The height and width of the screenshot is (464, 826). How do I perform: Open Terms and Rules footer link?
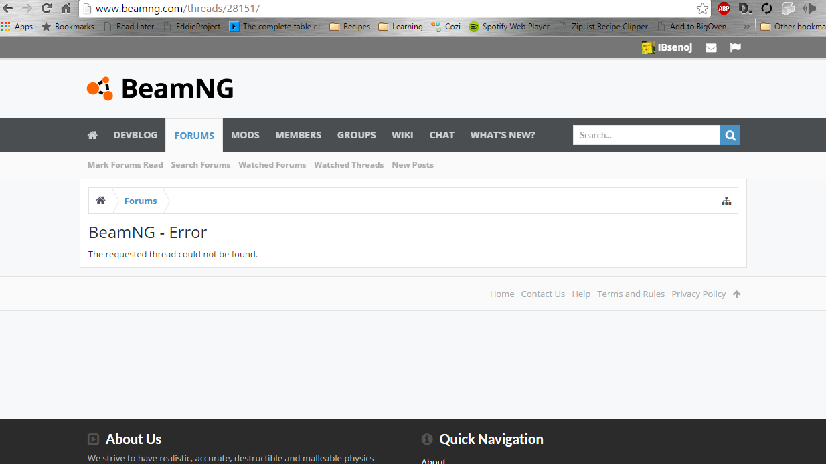631,294
